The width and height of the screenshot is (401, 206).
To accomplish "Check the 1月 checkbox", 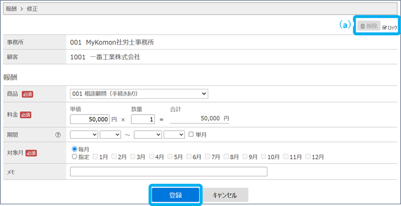I will pyautogui.click(x=95, y=157).
